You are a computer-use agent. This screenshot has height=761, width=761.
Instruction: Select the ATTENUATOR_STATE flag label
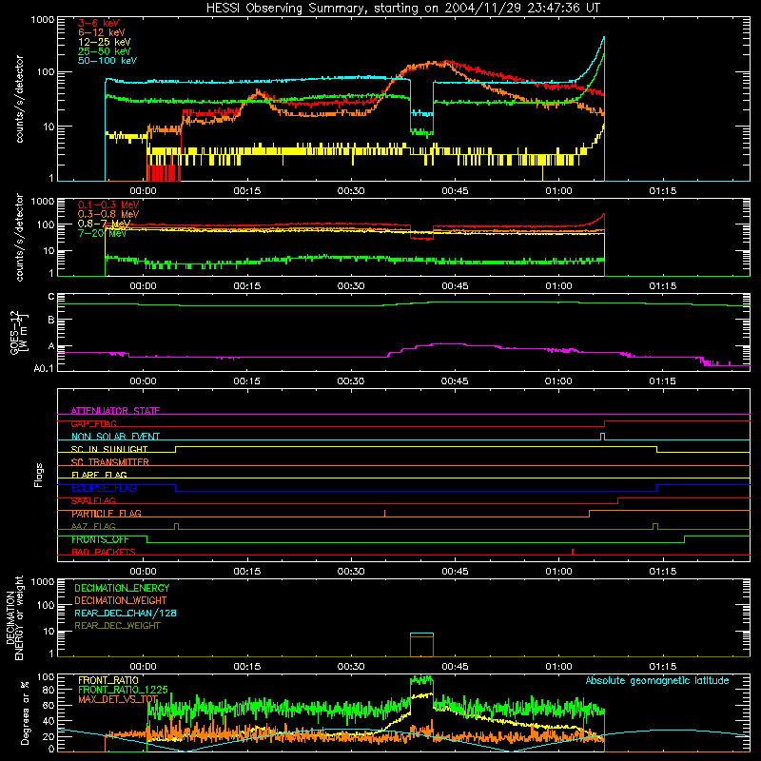point(115,411)
